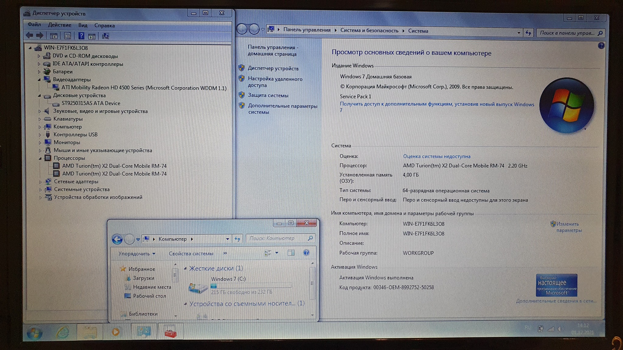
Task: Click the Back button in the Computer window
Action: coord(117,239)
